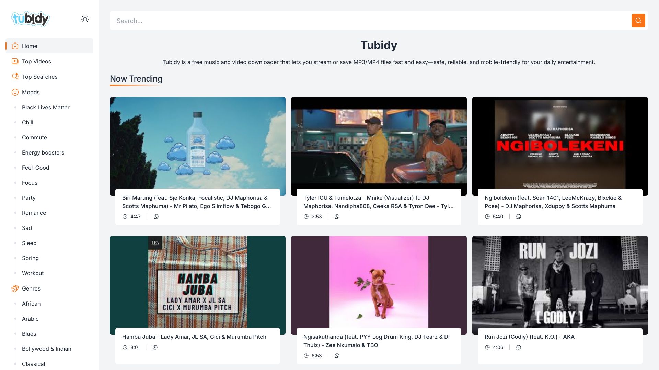
Task: Share Hamba Juba via WhatsApp icon
Action: point(155,347)
